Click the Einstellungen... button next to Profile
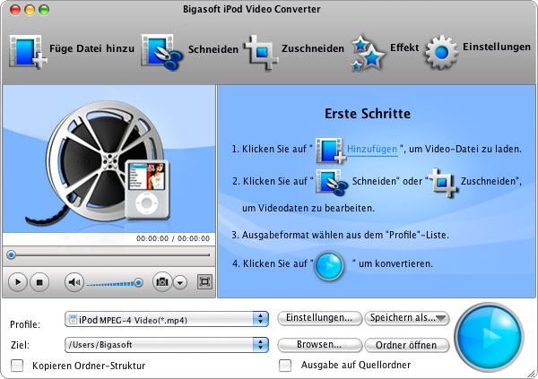Viewport: 538px width, 379px height. [319, 317]
